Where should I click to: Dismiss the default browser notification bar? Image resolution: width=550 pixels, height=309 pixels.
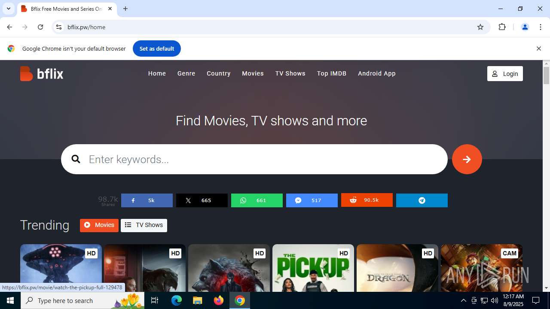pos(538,48)
